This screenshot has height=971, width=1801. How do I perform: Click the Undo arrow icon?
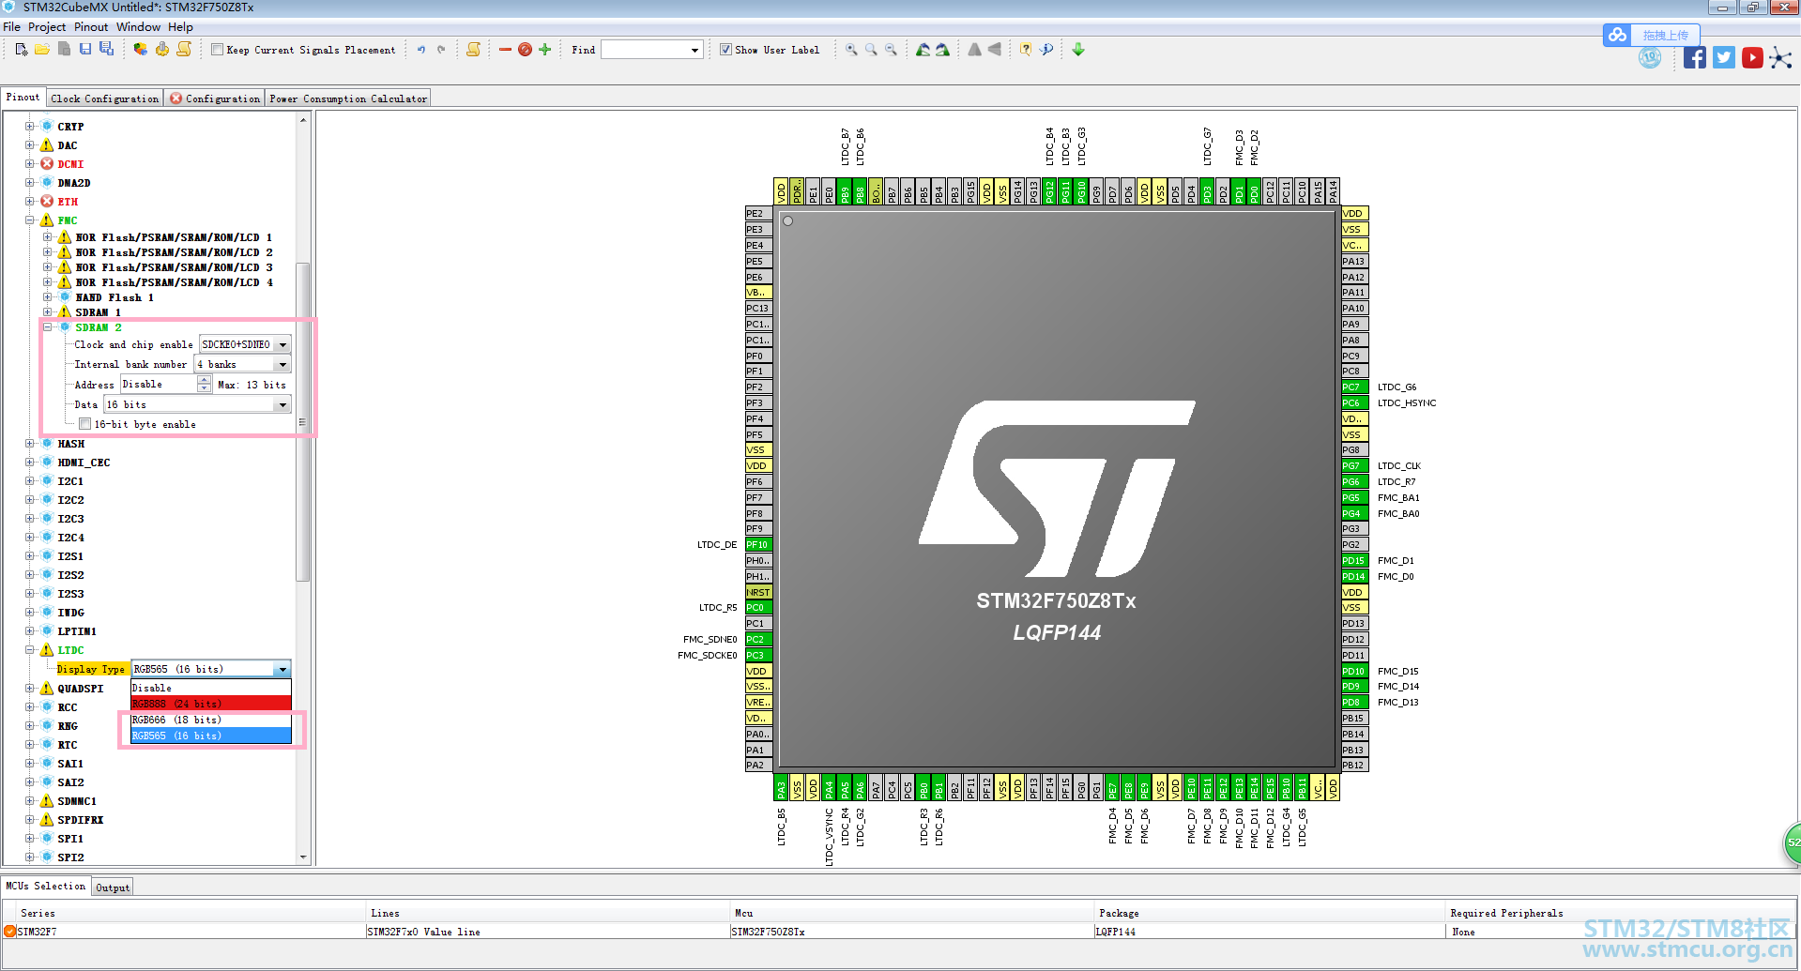click(421, 50)
